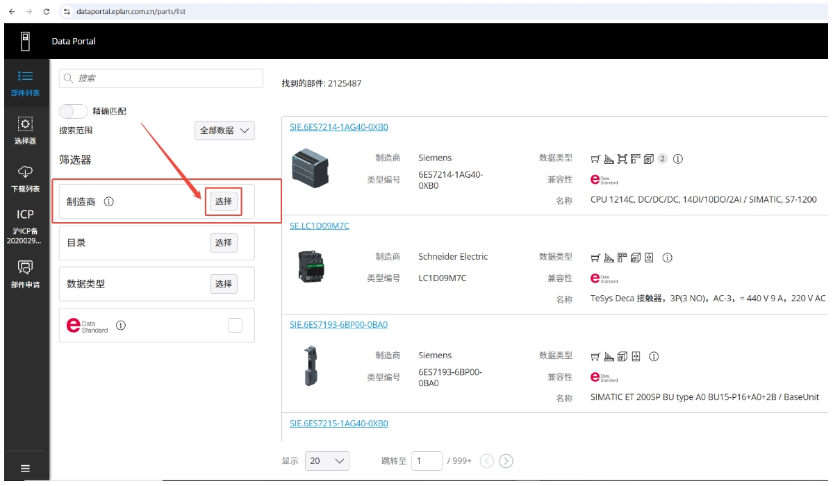Open the 下载列表 sidebar section
The height and width of the screenshot is (486, 833).
pyautogui.click(x=25, y=178)
